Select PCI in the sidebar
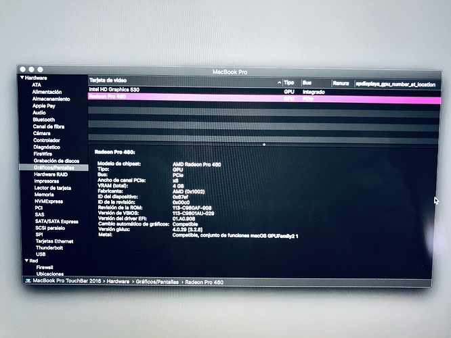The image size is (451, 338). (39, 208)
